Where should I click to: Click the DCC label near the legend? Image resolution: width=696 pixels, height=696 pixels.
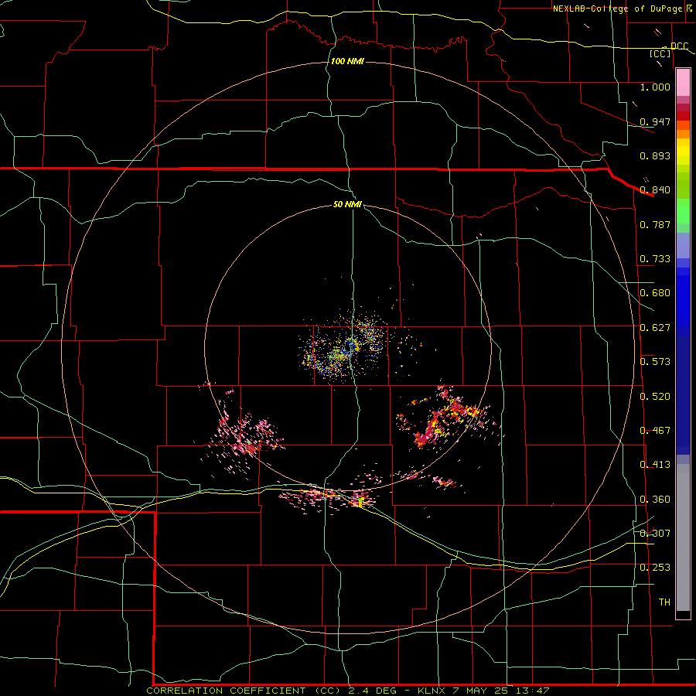(x=680, y=46)
